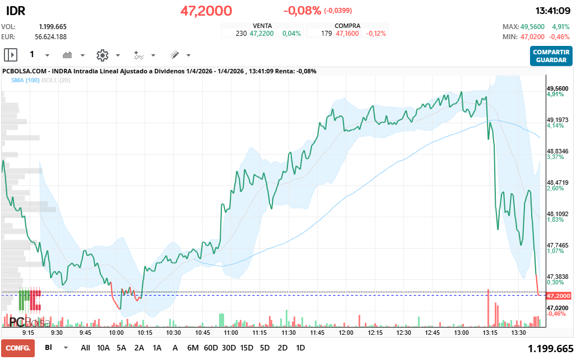Image resolution: width=581 pixels, height=360 pixels.
Task: Expand the settings gear dropdown arrow
Action: 118,55
